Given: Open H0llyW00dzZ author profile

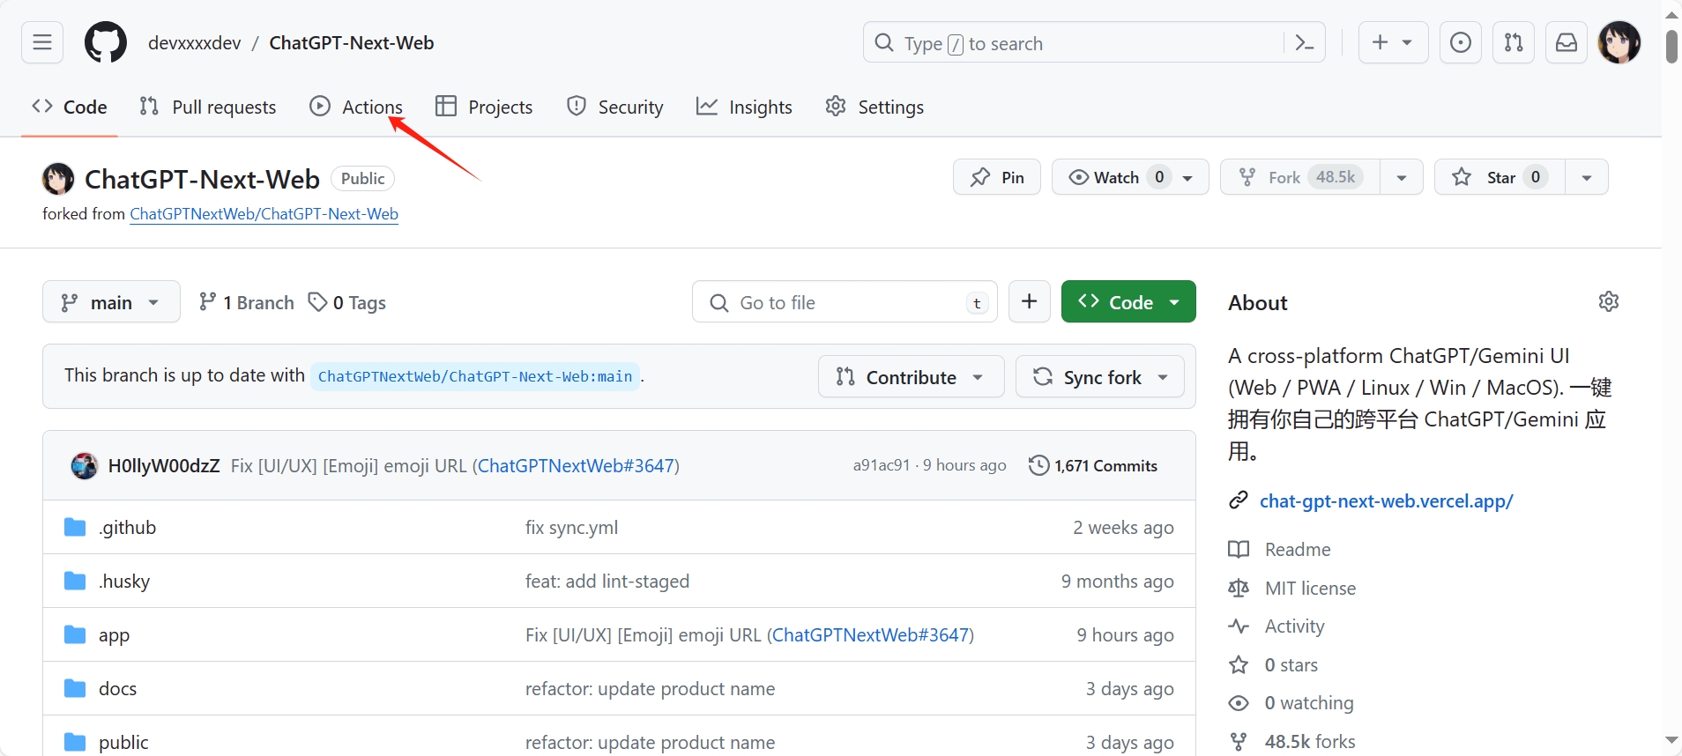Looking at the screenshot, I should 164,465.
